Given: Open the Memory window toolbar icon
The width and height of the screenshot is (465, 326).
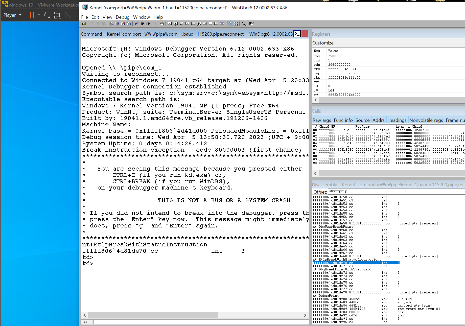Looking at the screenshot, I should pos(193,24).
